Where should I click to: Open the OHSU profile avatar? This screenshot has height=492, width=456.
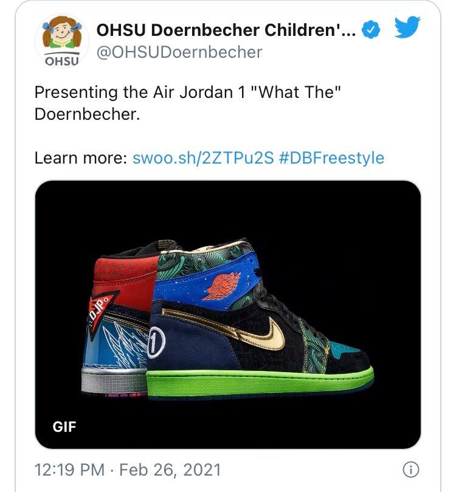62,40
